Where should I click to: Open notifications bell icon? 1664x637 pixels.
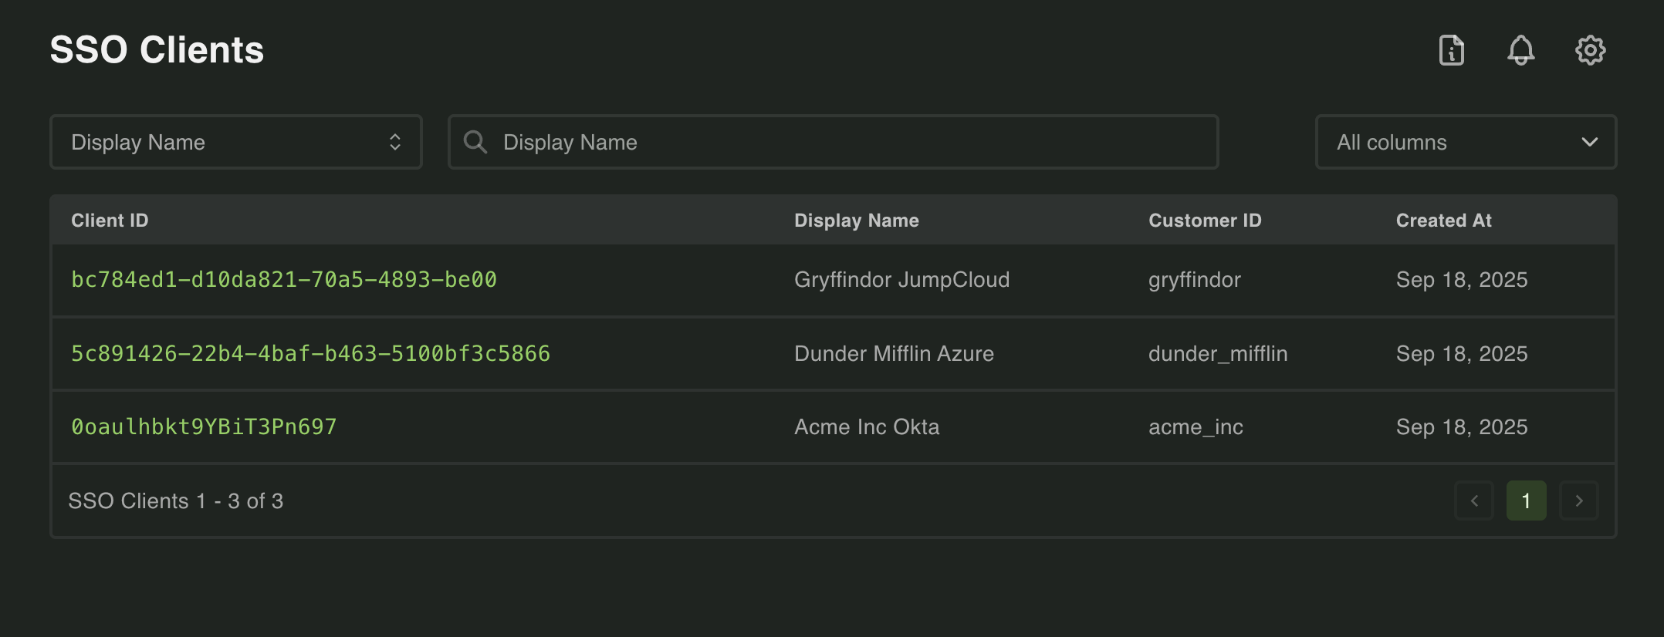click(x=1521, y=50)
